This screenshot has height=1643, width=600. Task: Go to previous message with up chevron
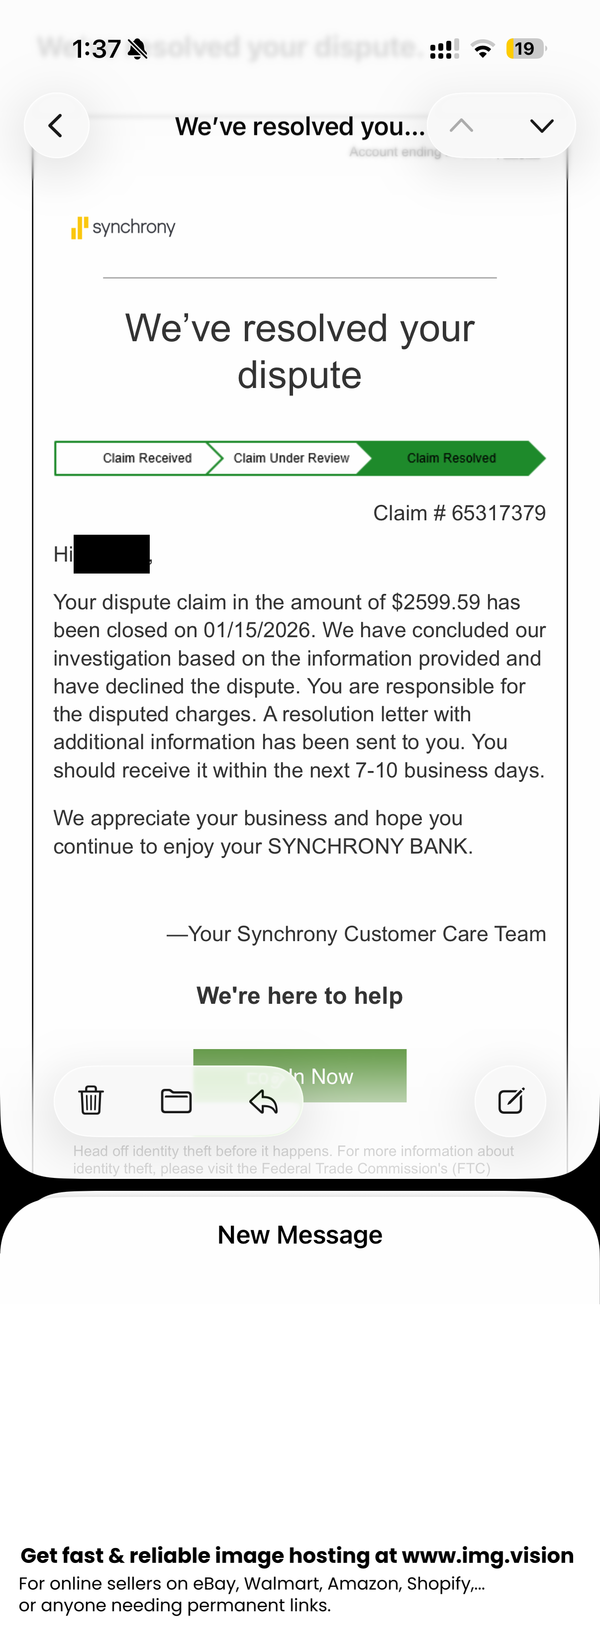462,126
